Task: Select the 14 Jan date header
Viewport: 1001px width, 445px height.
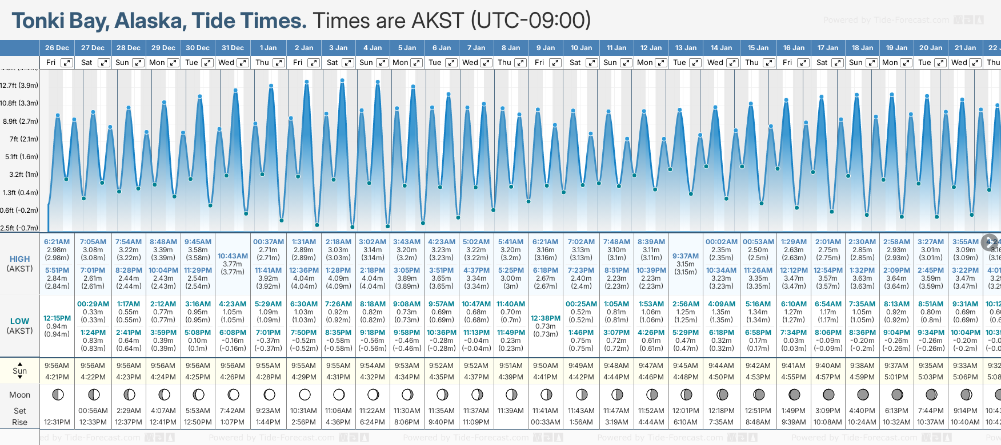Action: [721, 48]
